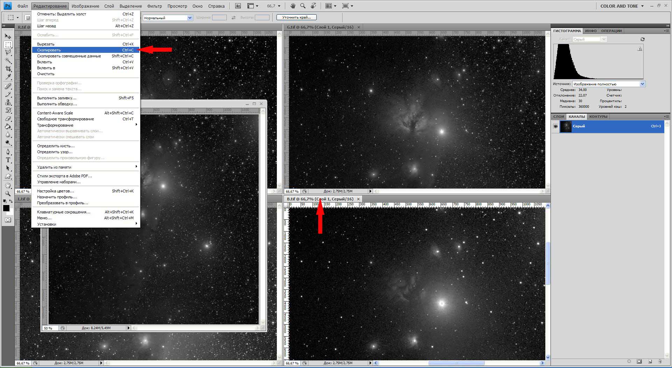Image resolution: width=672 pixels, height=368 pixels.
Task: Select the Paint Bucket tool
Action: click(8, 127)
